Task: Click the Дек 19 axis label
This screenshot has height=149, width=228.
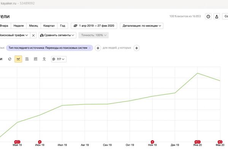Action: tap(175, 145)
